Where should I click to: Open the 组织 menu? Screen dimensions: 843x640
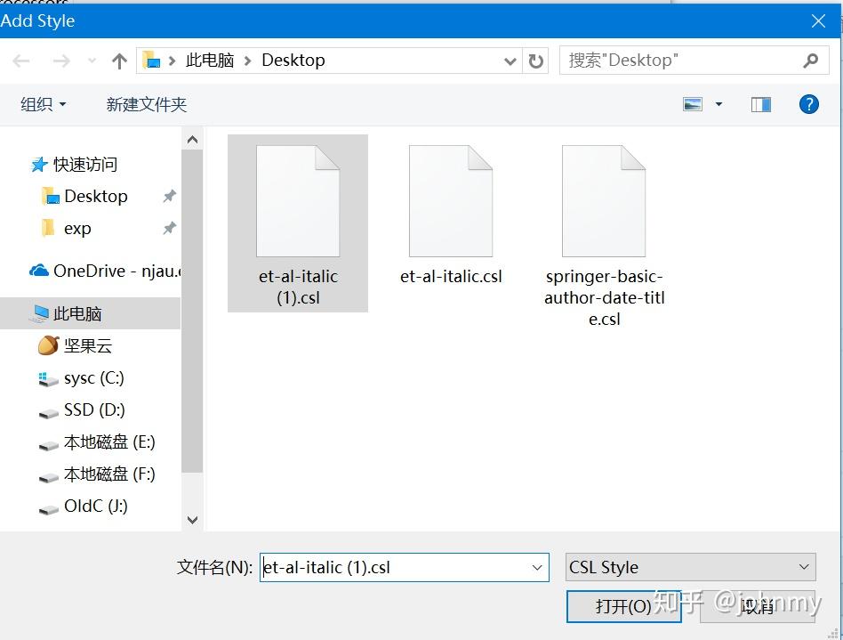pos(42,104)
